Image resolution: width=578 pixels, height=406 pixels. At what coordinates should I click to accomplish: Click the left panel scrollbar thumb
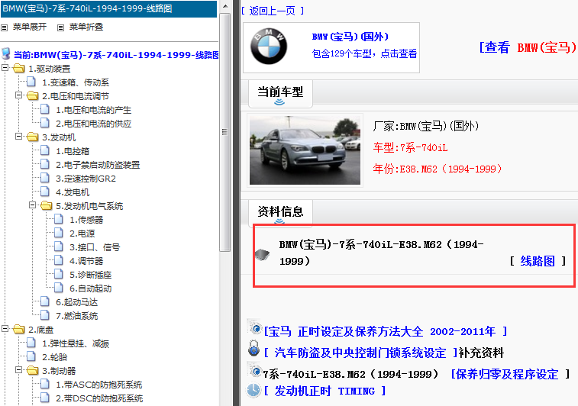point(224,132)
